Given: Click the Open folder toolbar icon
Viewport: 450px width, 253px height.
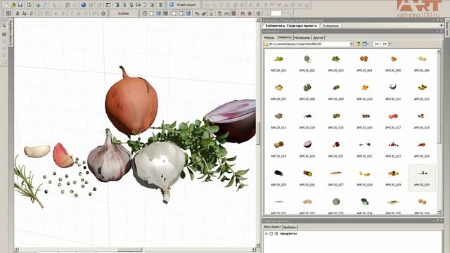Looking at the screenshot, I should (13, 5).
